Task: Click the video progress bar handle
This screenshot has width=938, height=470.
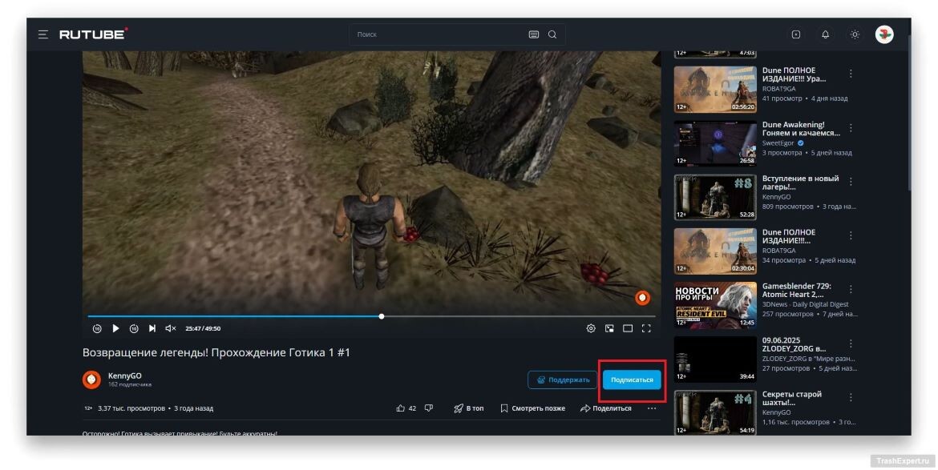Action: [382, 316]
